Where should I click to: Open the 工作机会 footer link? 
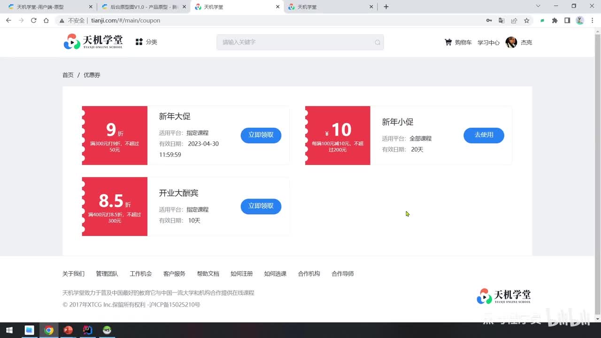(x=141, y=274)
